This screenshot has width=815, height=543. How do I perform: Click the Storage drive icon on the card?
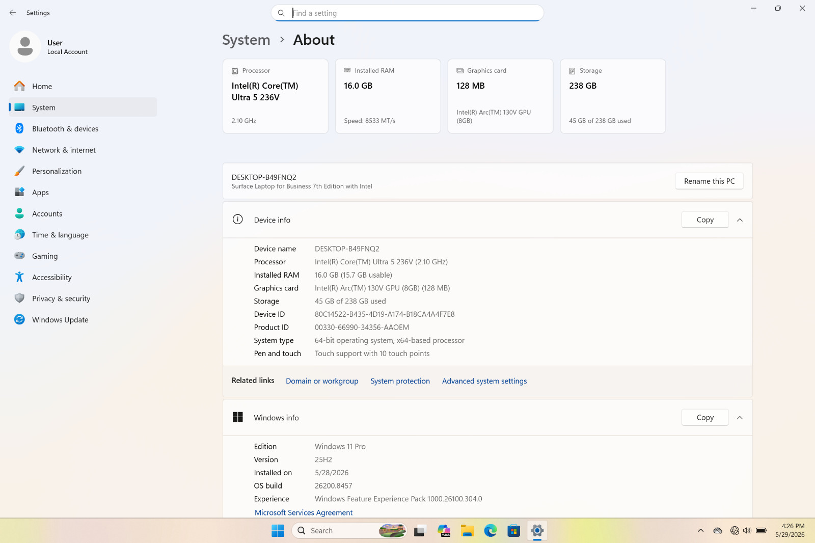click(572, 71)
